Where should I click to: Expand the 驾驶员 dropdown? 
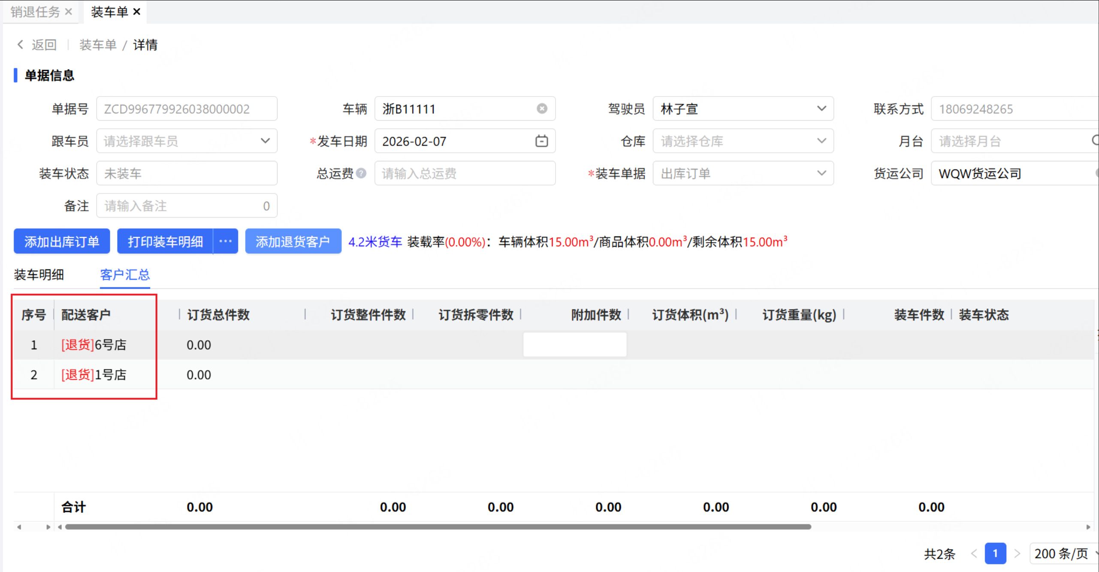coord(821,109)
